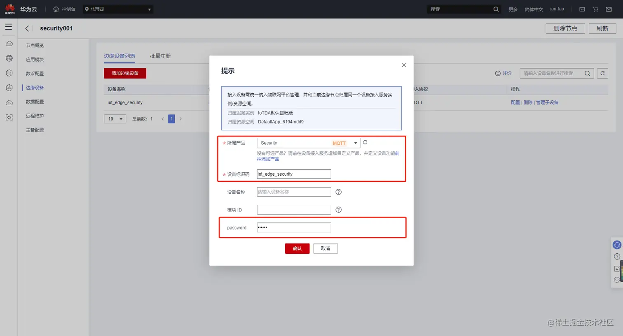Select 数据配置 in the sidebar
Image resolution: width=623 pixels, height=336 pixels.
[x=35, y=102]
